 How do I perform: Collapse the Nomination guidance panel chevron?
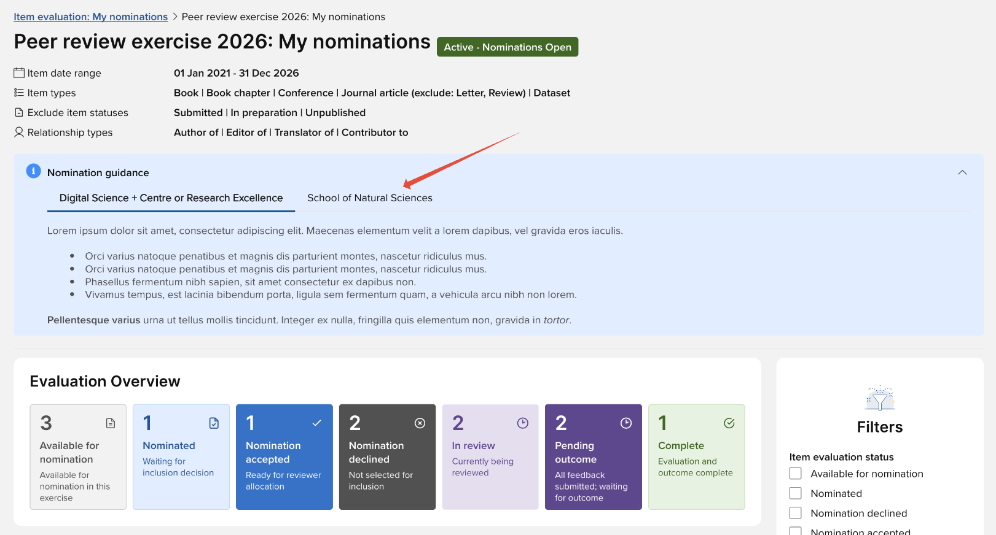tap(962, 172)
